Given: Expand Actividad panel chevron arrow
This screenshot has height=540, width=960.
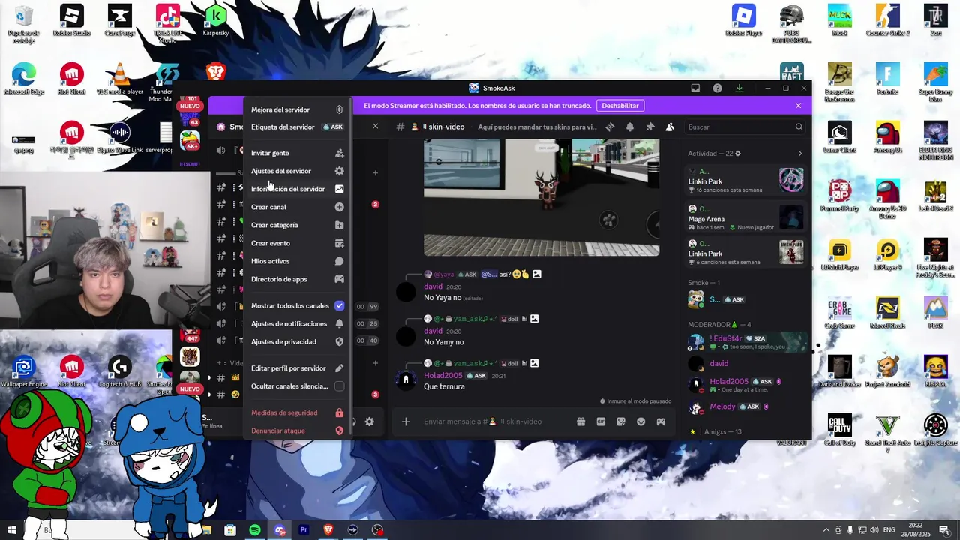Looking at the screenshot, I should pyautogui.click(x=799, y=154).
